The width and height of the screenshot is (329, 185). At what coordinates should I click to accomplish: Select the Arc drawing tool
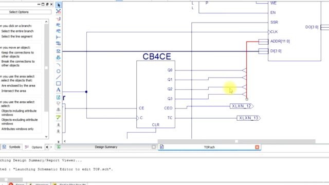pyautogui.click(x=59, y=65)
